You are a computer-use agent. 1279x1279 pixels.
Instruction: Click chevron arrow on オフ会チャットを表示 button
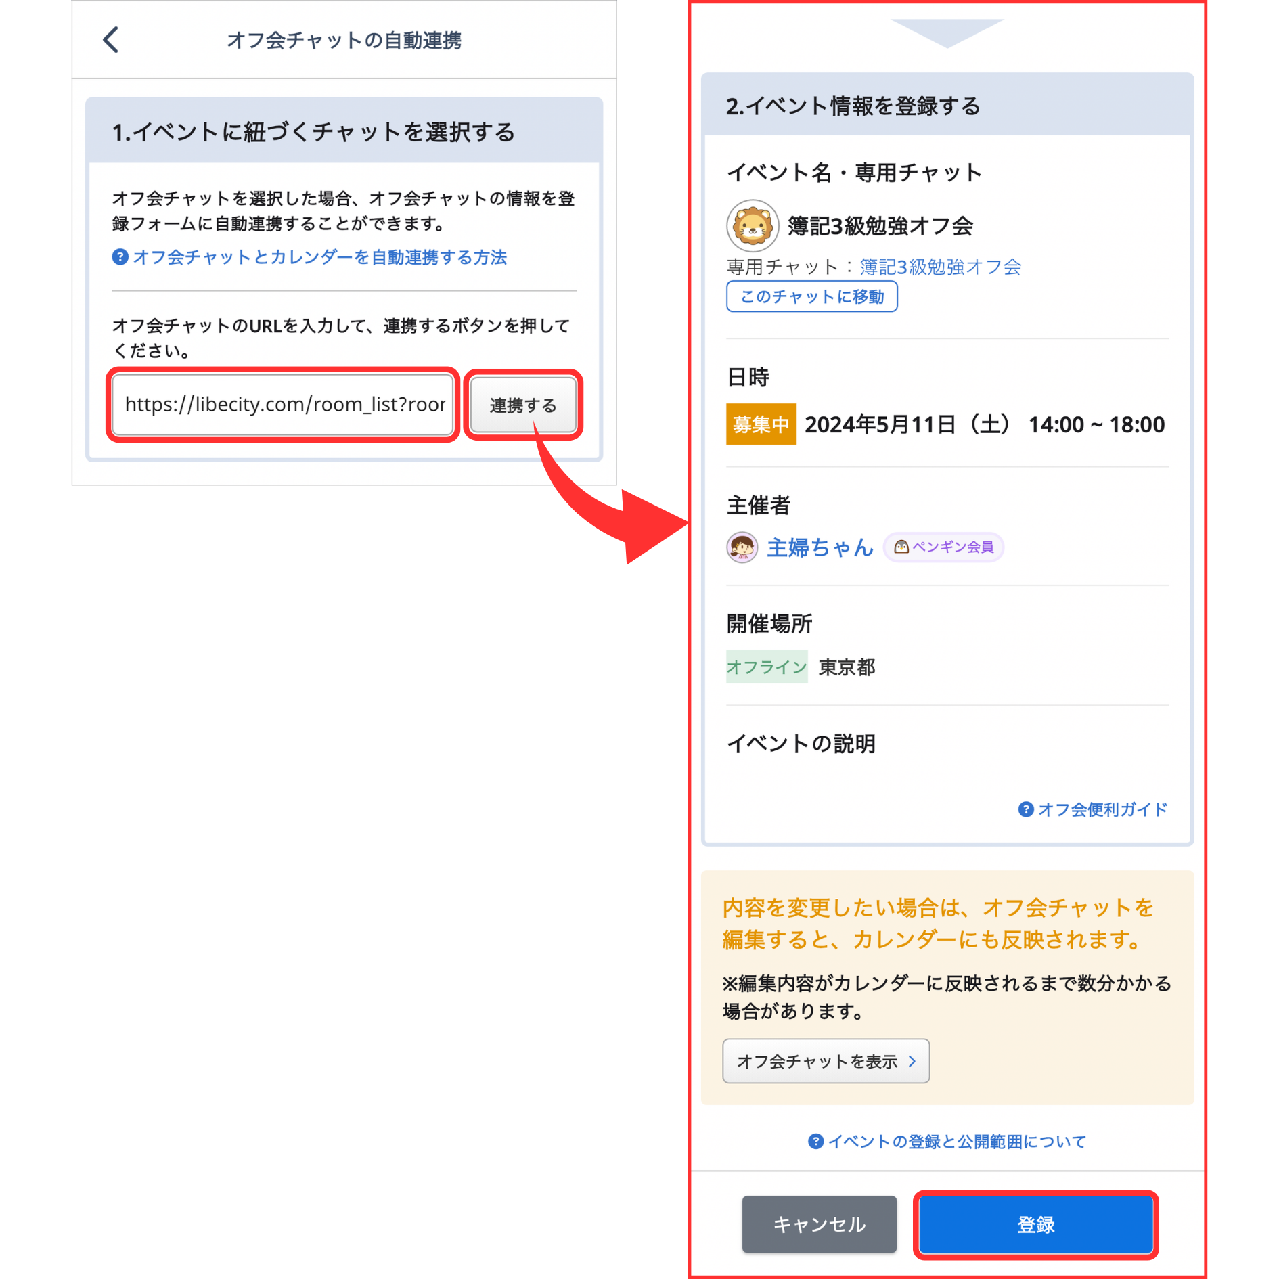[912, 1061]
